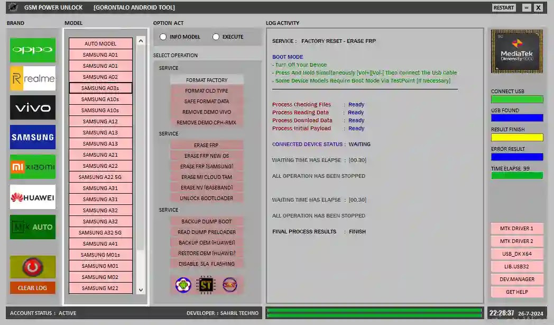Pick the vivo brand logo

click(32, 107)
